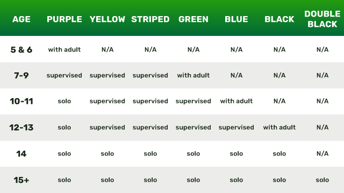Click 'solo' under PURPLE for 10-11

[64, 101]
